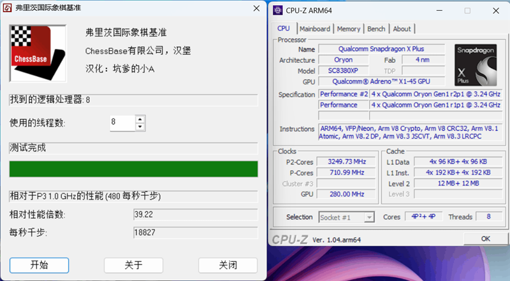The image size is (510, 281).
Task: Switch to the Bench tab
Action: 376,29
